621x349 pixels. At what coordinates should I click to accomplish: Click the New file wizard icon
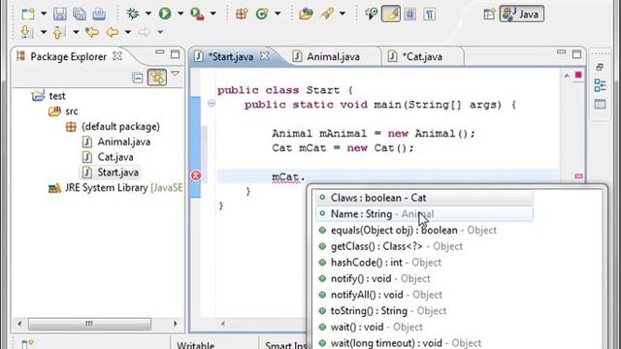pos(28,14)
